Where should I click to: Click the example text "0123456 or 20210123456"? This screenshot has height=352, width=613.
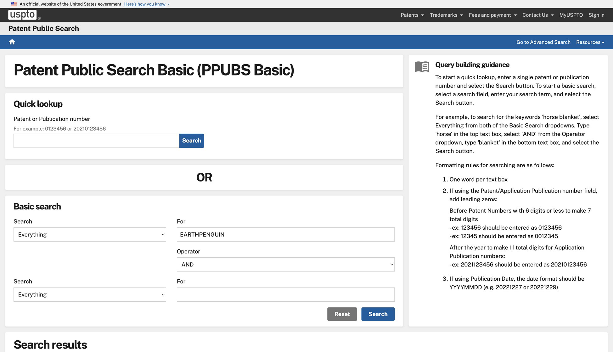[75, 129]
